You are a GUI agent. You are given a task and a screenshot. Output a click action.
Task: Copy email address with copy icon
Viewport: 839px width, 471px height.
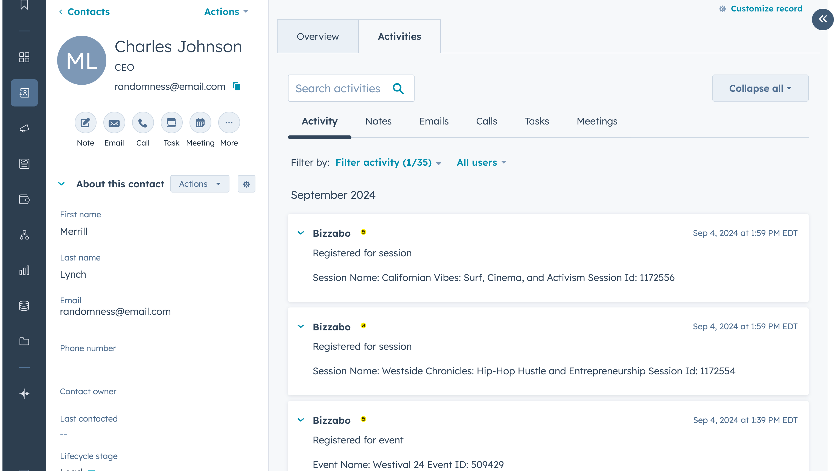(237, 86)
